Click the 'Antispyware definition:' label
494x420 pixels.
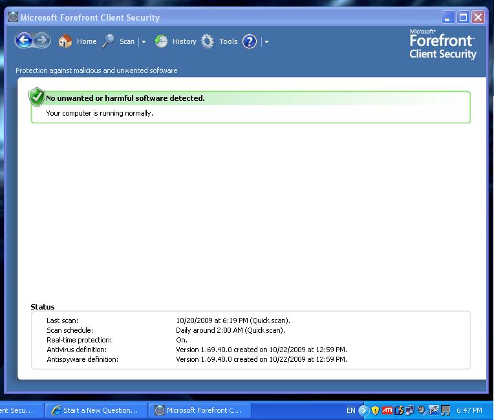83,359
